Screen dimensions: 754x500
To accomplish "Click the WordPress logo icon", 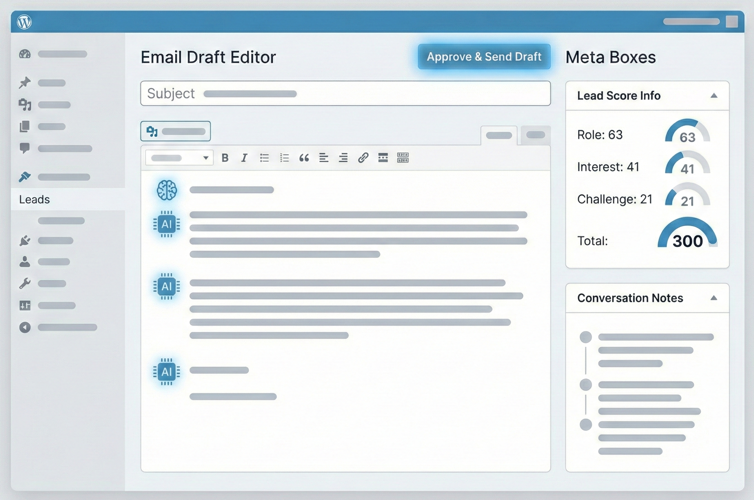I will click(24, 22).
